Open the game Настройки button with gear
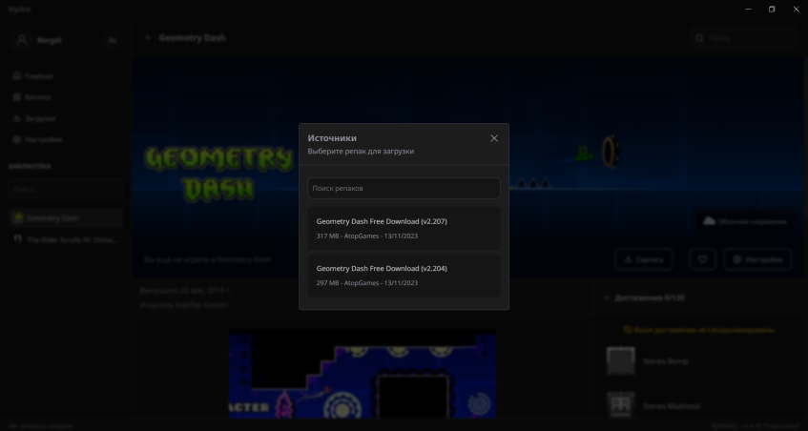This screenshot has width=808, height=431. coord(757,259)
